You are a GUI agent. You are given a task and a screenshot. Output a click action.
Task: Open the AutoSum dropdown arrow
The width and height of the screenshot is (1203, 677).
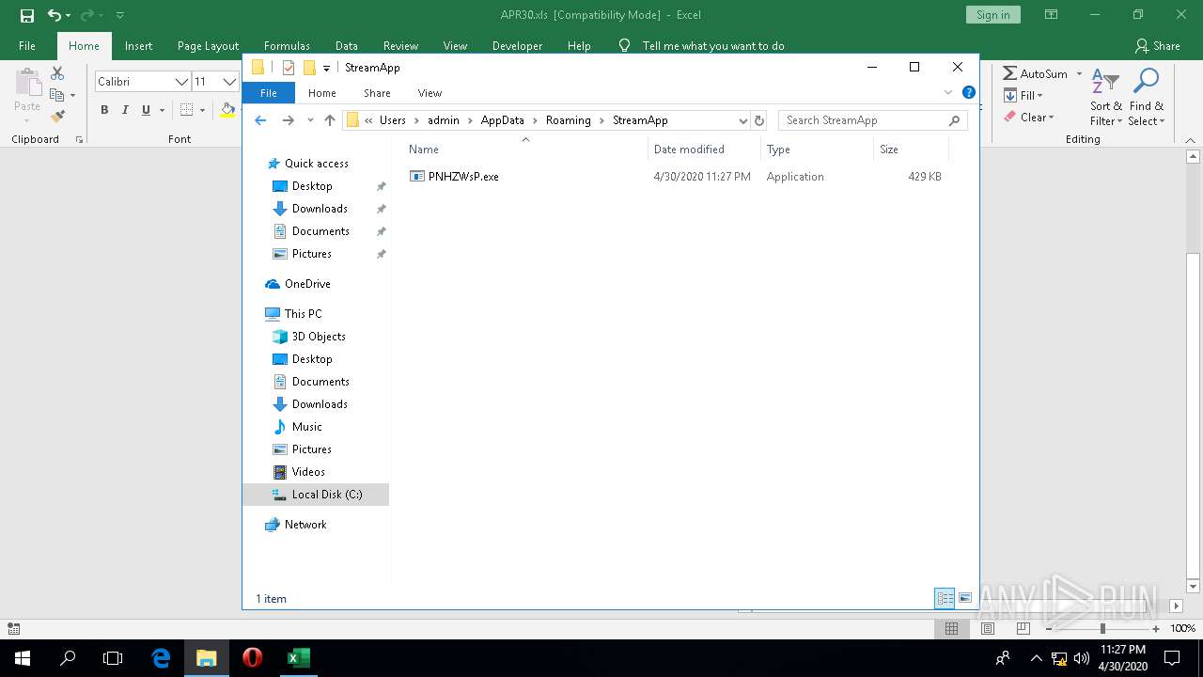[1079, 73]
